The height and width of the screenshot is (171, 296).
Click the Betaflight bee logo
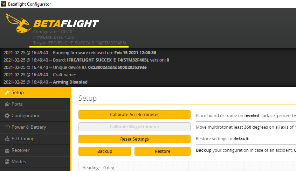coord(18,23)
